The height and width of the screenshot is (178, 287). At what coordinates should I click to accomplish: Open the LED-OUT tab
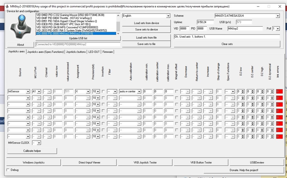(x=94, y=52)
